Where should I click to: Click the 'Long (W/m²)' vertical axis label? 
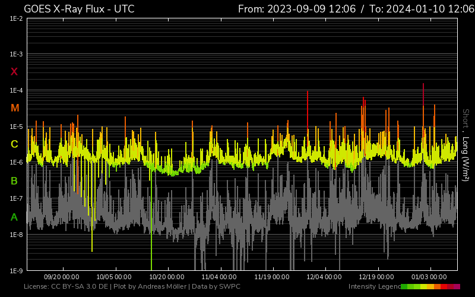click(465, 160)
